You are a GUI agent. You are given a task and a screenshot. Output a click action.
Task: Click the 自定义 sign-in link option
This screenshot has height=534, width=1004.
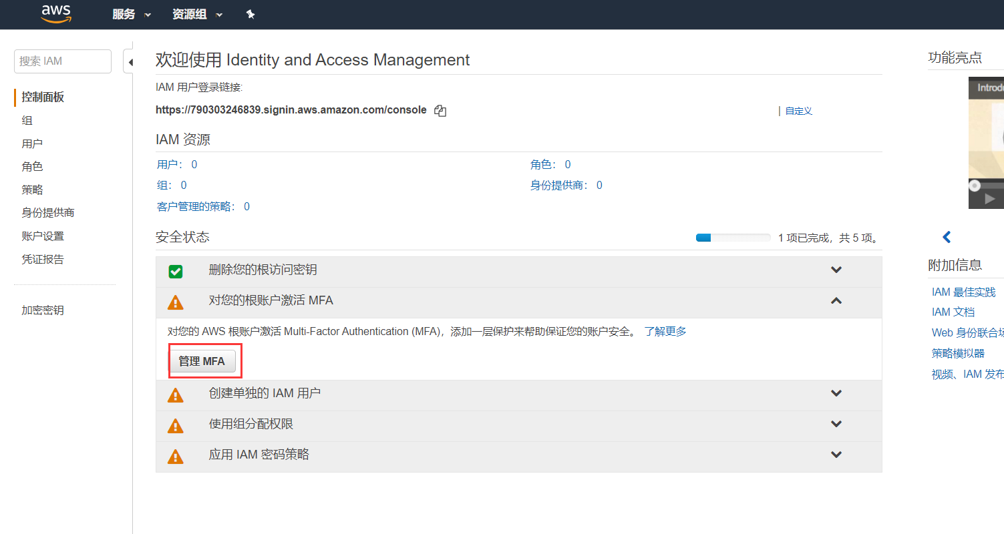click(799, 111)
